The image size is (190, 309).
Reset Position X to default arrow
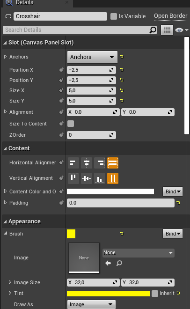[122, 70]
